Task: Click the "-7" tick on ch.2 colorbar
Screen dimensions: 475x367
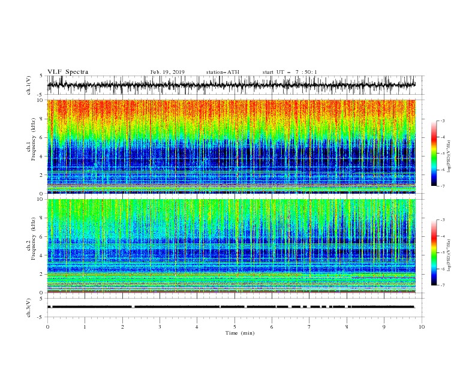Action: tap(442, 285)
